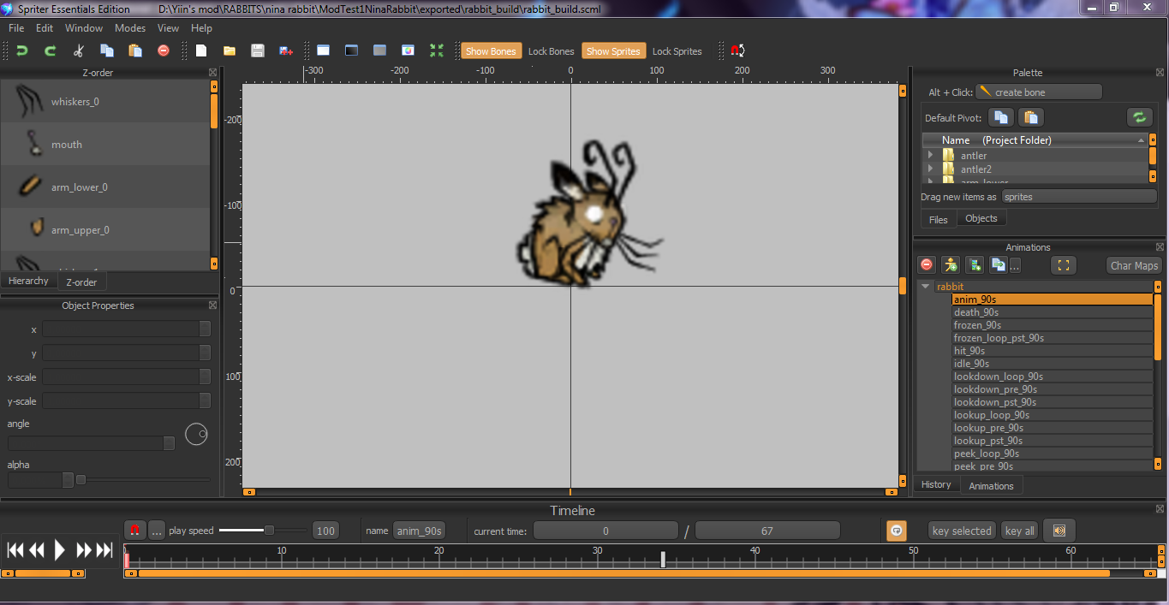Screen dimensions: 1169x605
Task: Disable the Show Sprites toggle
Action: pyautogui.click(x=613, y=51)
